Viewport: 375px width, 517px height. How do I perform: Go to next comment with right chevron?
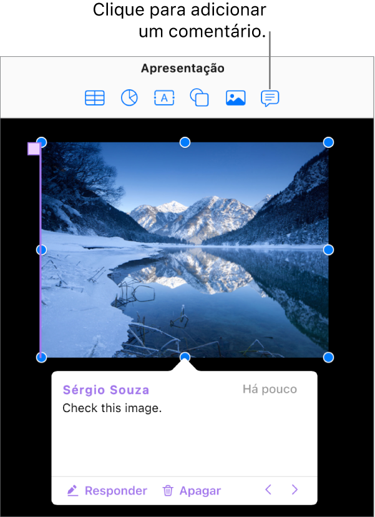[x=295, y=490]
